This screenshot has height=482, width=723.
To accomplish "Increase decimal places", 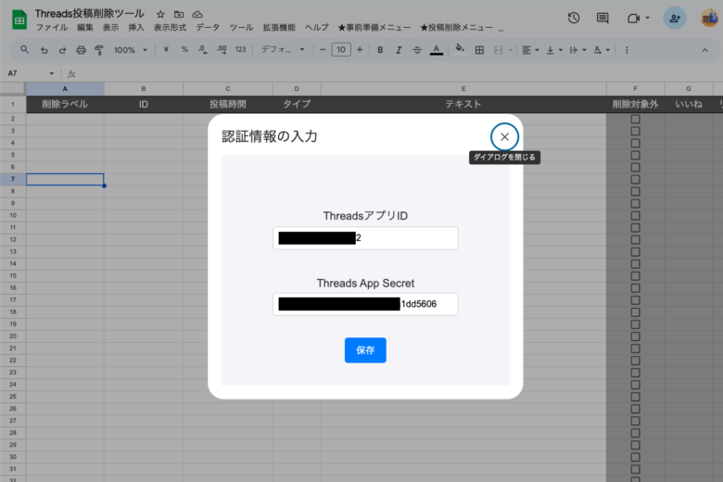I will (x=222, y=50).
